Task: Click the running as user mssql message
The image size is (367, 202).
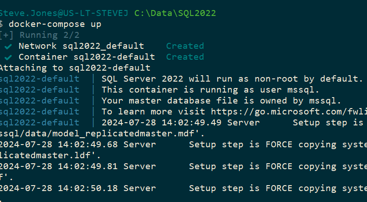Action: coord(210,90)
